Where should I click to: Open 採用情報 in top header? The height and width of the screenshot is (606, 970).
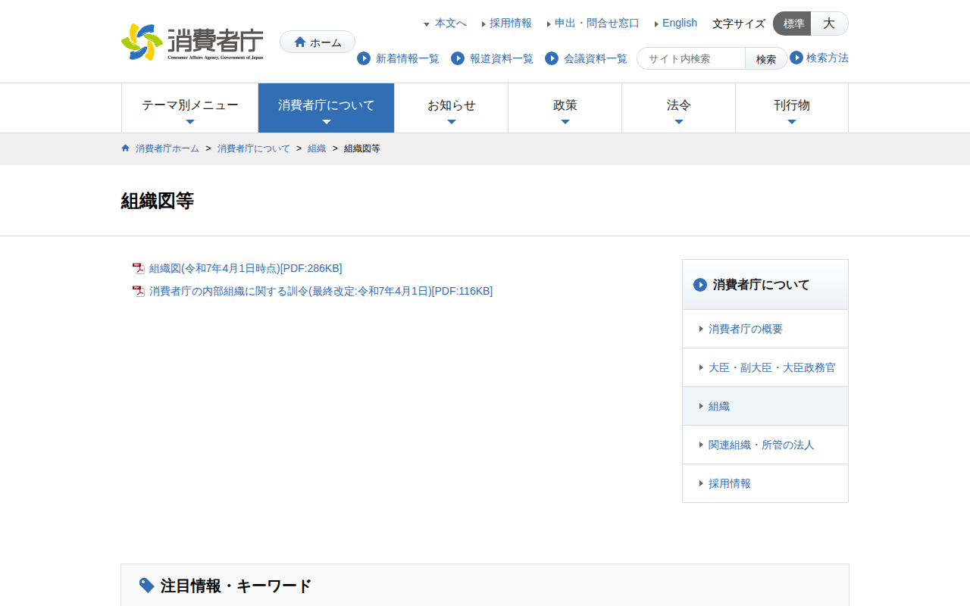511,23
